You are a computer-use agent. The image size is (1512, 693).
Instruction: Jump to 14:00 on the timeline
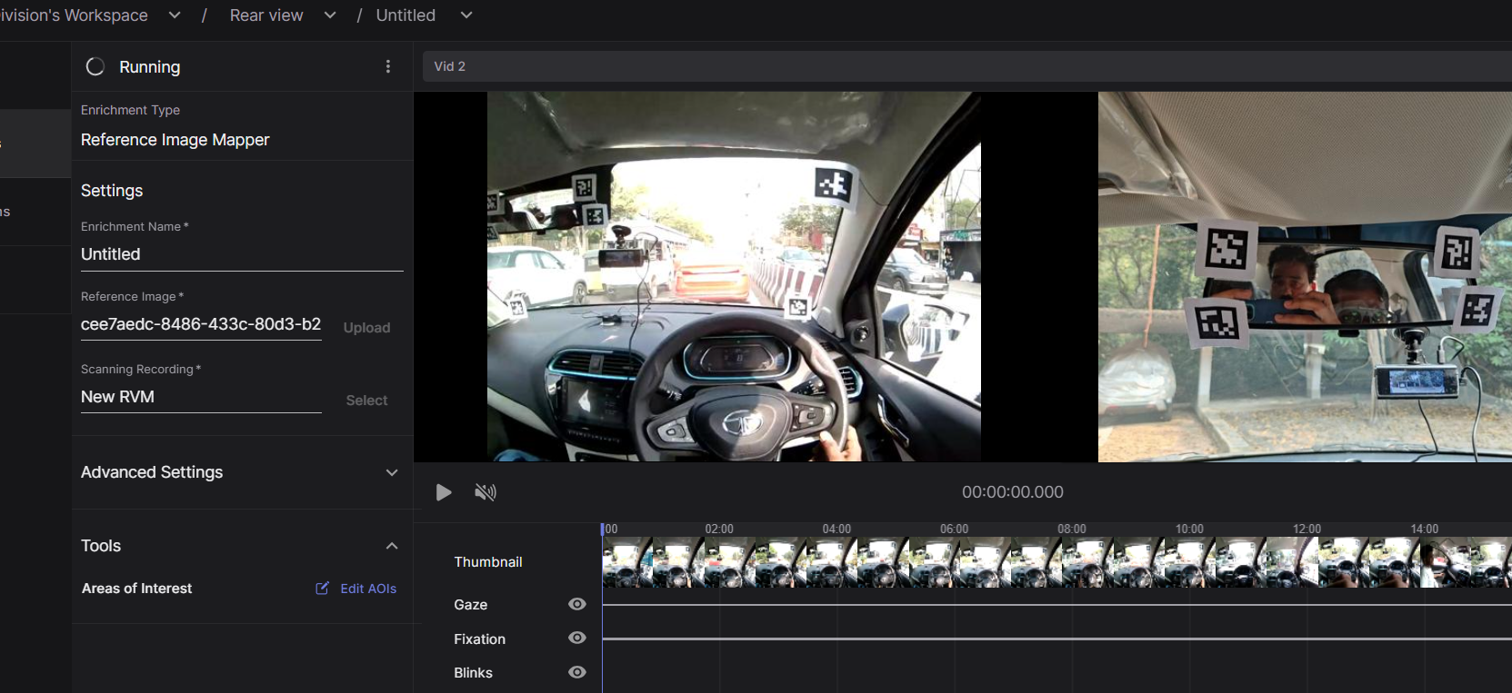click(x=1425, y=529)
